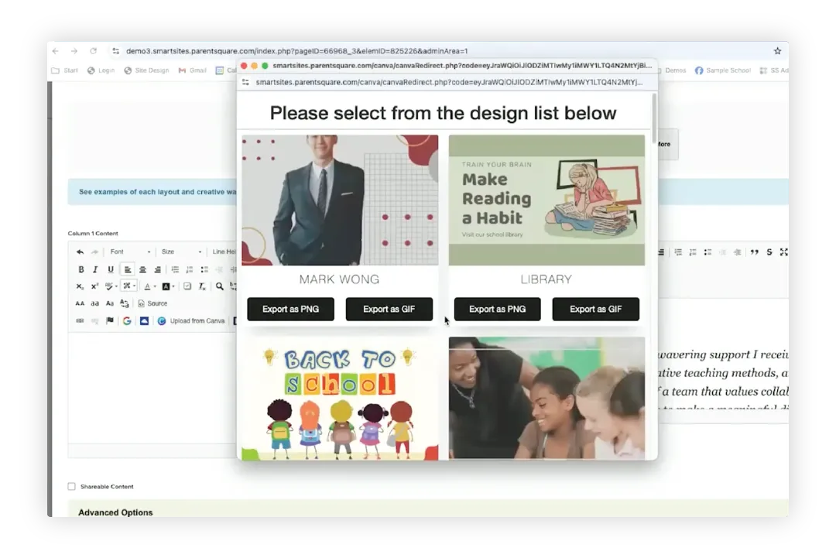The width and height of the screenshot is (836, 558).
Task: Insert numbered list in the right editor toolbar
Action: pos(693,252)
